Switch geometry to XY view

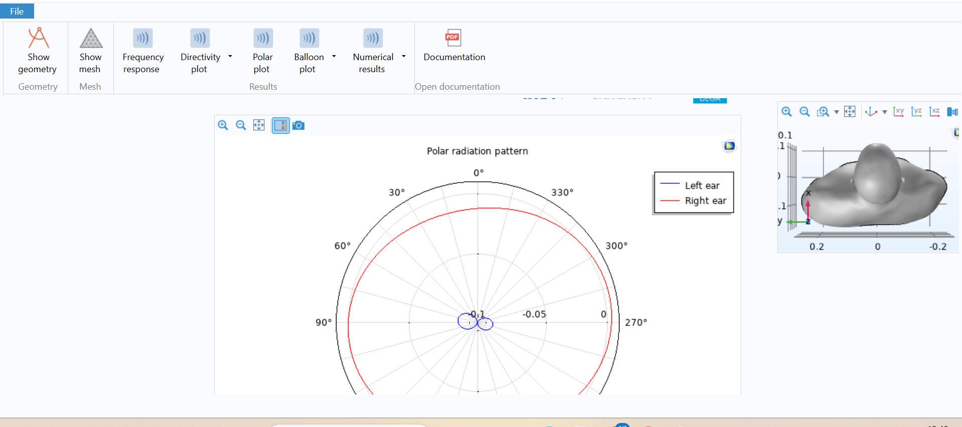click(x=898, y=112)
